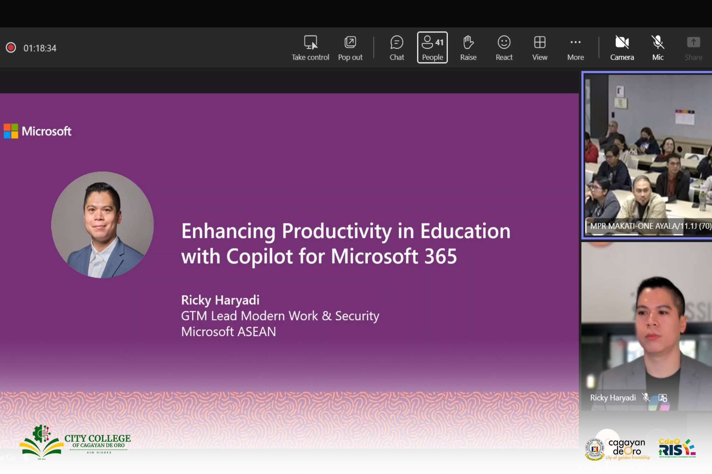The width and height of the screenshot is (712, 474).
Task: Raise your hand in meeting
Action: pos(468,48)
